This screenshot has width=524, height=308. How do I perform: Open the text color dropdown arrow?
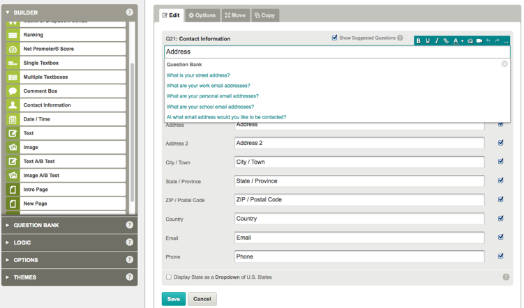tap(462, 41)
